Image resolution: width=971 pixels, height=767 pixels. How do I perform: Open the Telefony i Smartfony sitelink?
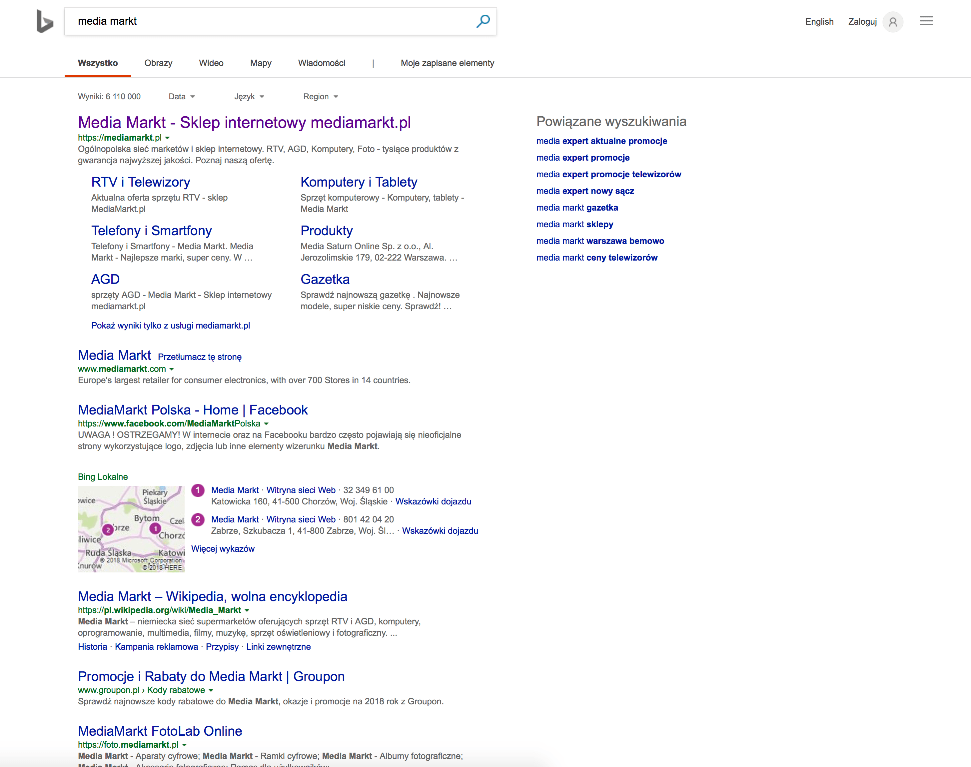(x=151, y=230)
